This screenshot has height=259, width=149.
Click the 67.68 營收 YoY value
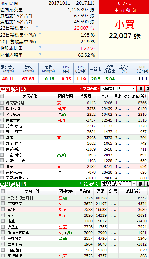point(28,79)
